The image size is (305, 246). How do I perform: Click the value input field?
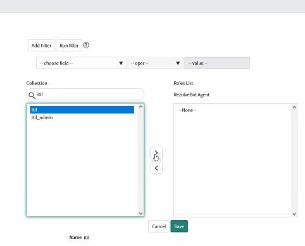pos(217,63)
